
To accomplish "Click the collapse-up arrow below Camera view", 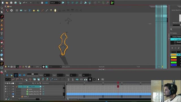I will point(100,69).
